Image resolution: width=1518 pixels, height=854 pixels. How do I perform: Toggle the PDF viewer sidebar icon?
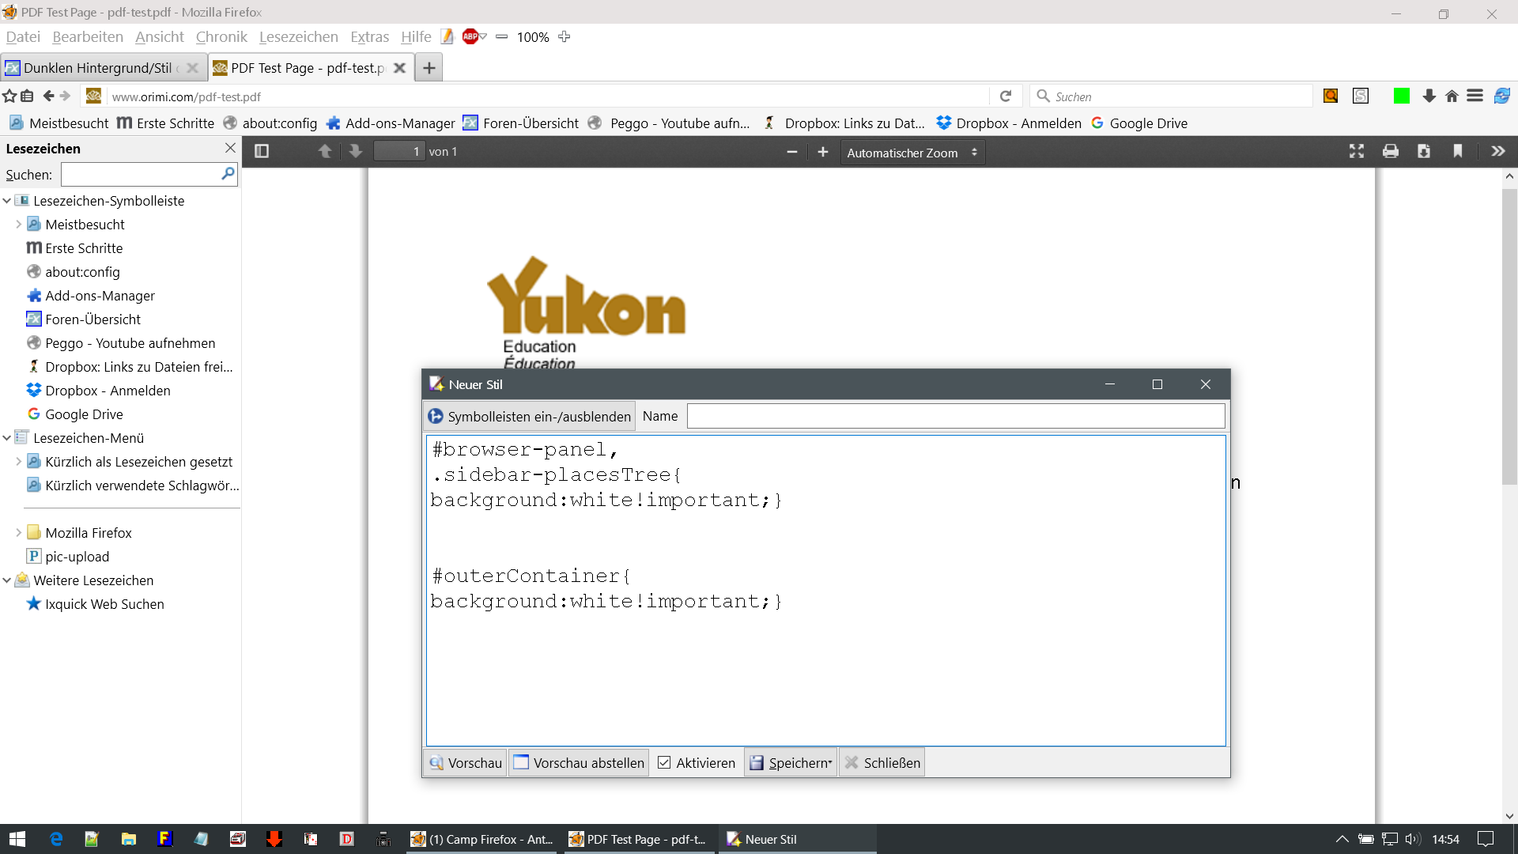coord(262,151)
